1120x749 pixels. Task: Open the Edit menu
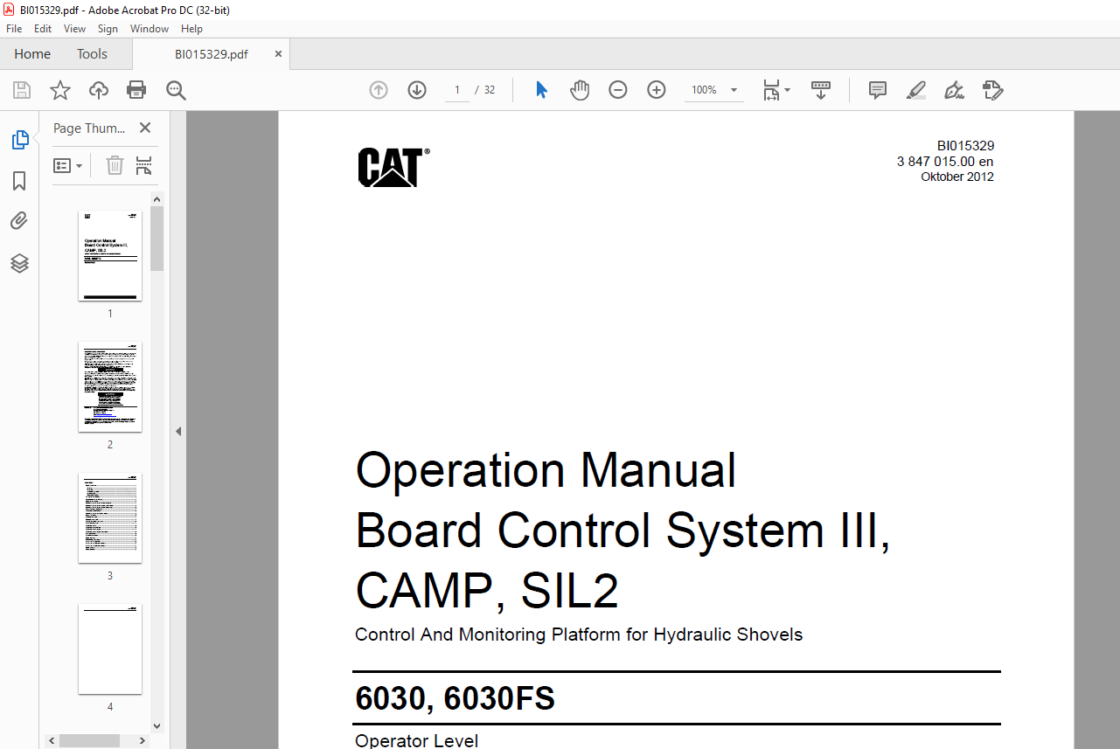pos(43,29)
